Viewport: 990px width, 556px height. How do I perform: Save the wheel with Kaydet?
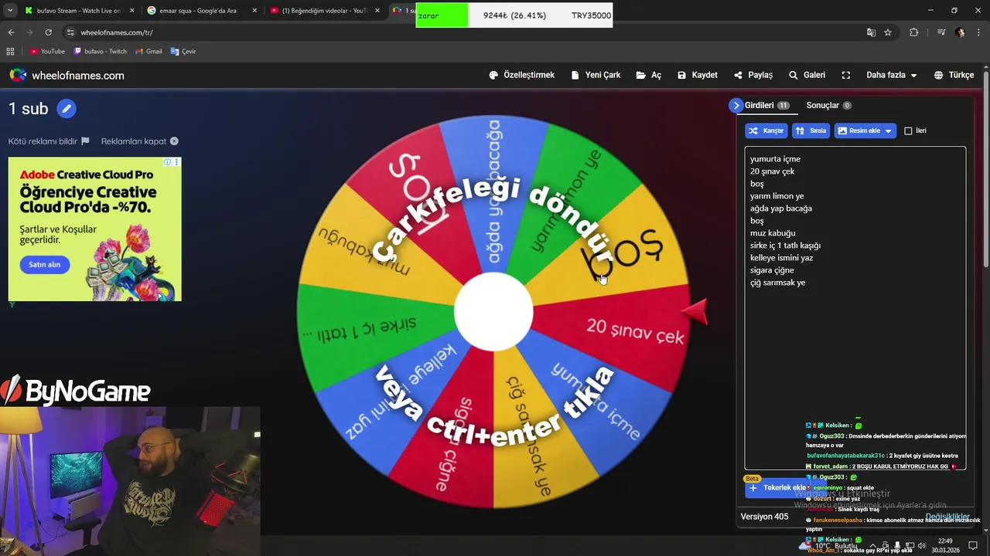698,75
